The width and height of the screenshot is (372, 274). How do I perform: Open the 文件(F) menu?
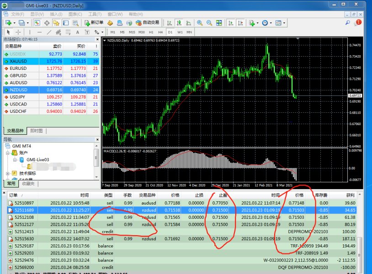[x=17, y=14]
